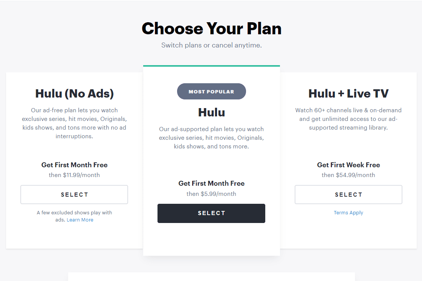Viewport: 422px width, 281px height.
Task: Click the $5.99/month price text
Action: tap(211, 194)
